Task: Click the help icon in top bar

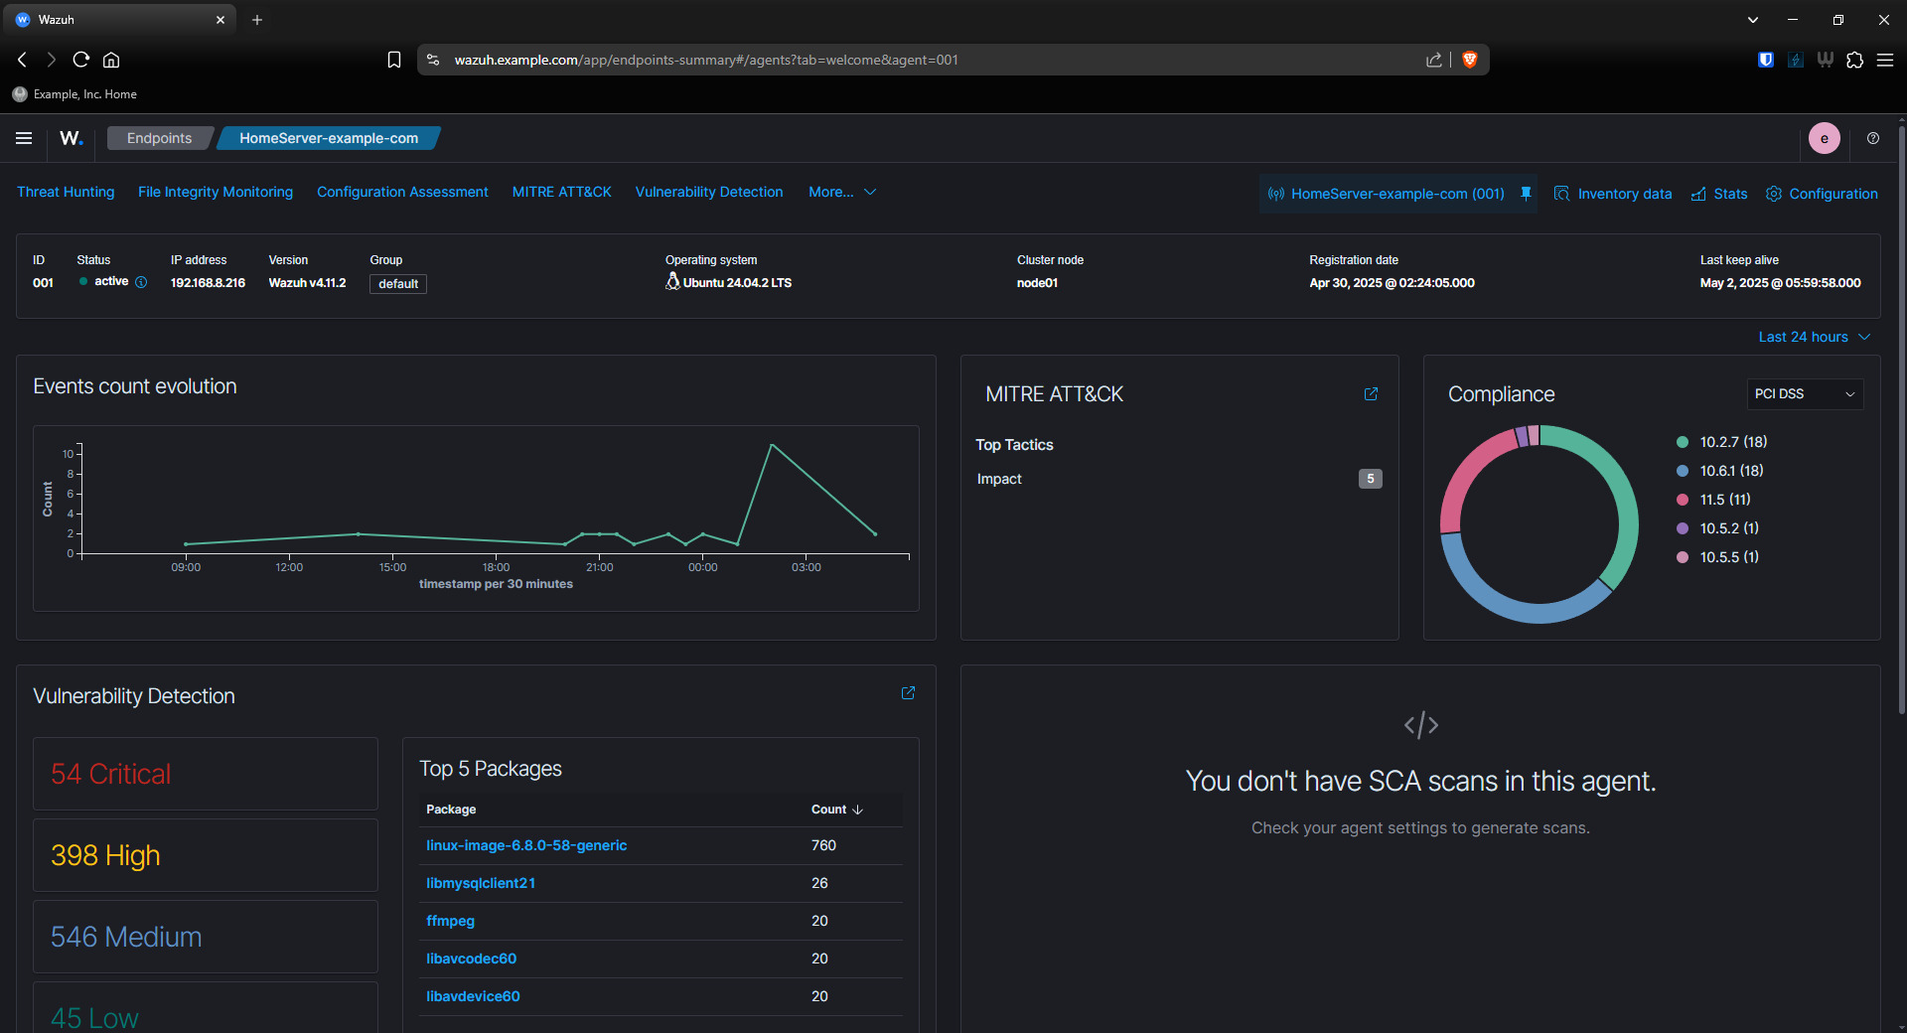Action: pos(1872,138)
